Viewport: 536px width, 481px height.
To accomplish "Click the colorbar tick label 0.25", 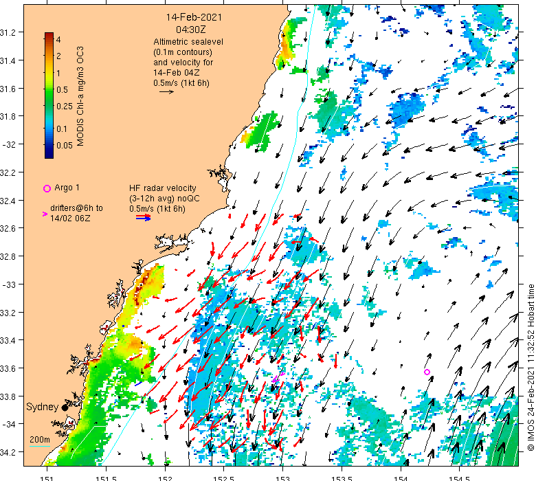I will click(65, 107).
